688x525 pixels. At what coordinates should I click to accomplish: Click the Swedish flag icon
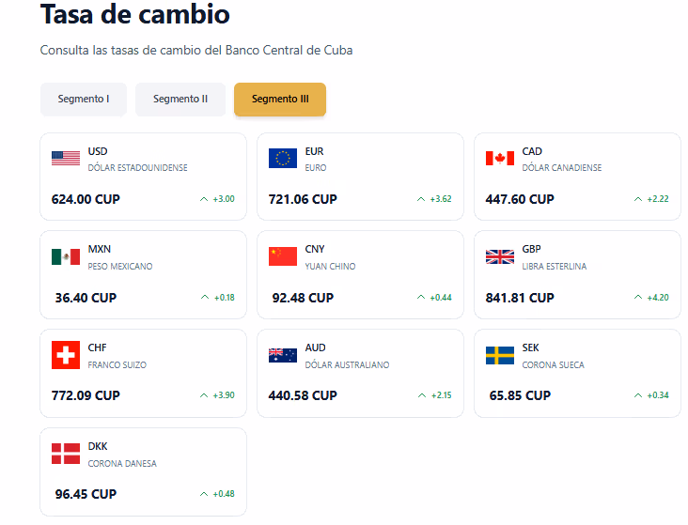pos(500,355)
